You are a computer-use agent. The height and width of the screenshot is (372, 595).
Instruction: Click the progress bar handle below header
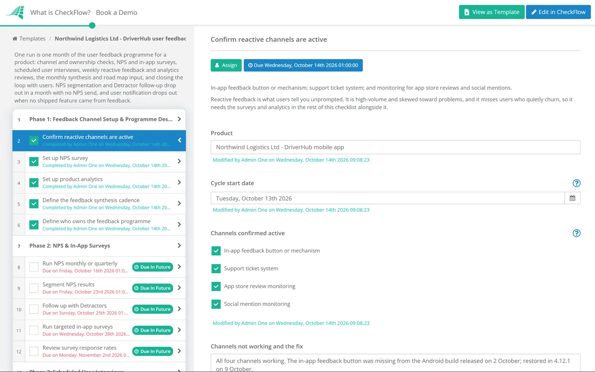[x=92, y=25]
